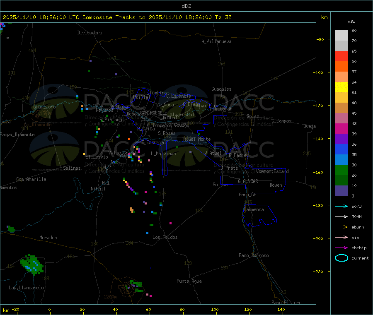Click the 'V_Atuel' map label
Image resolution: width=373 pixels, height=315 pixels.
[213, 153]
